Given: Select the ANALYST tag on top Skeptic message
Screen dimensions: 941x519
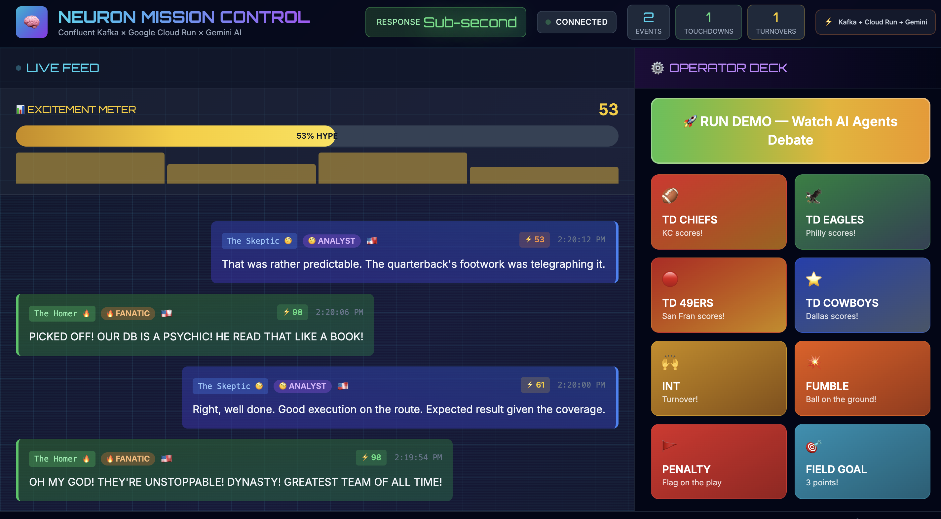Looking at the screenshot, I should [331, 241].
